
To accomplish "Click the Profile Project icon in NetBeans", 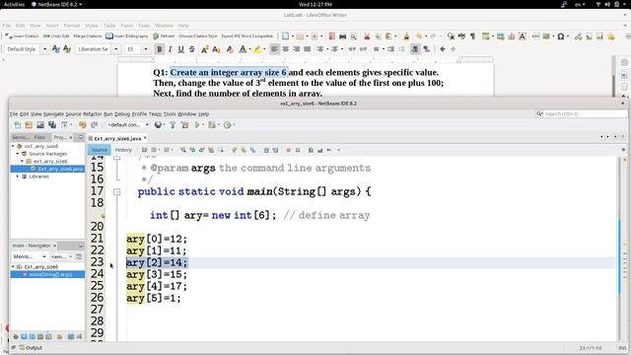I will click(228, 125).
